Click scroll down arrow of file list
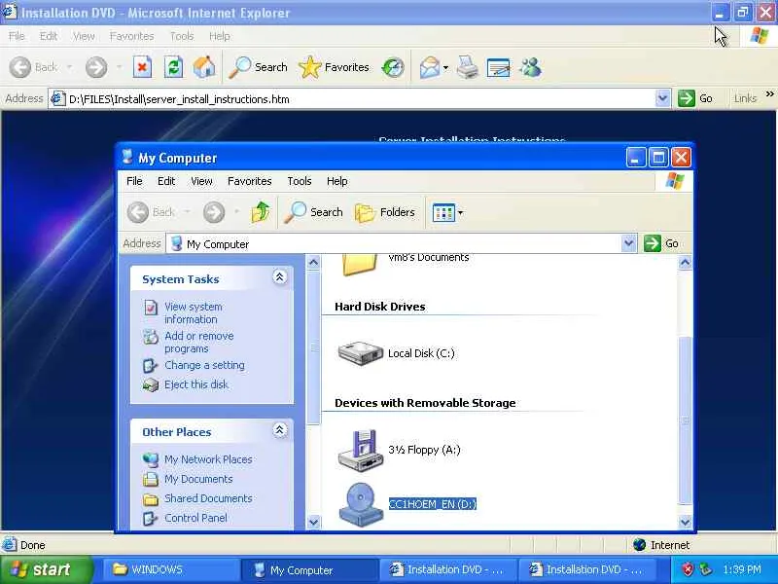Viewport: 778px width, 584px height. (685, 522)
